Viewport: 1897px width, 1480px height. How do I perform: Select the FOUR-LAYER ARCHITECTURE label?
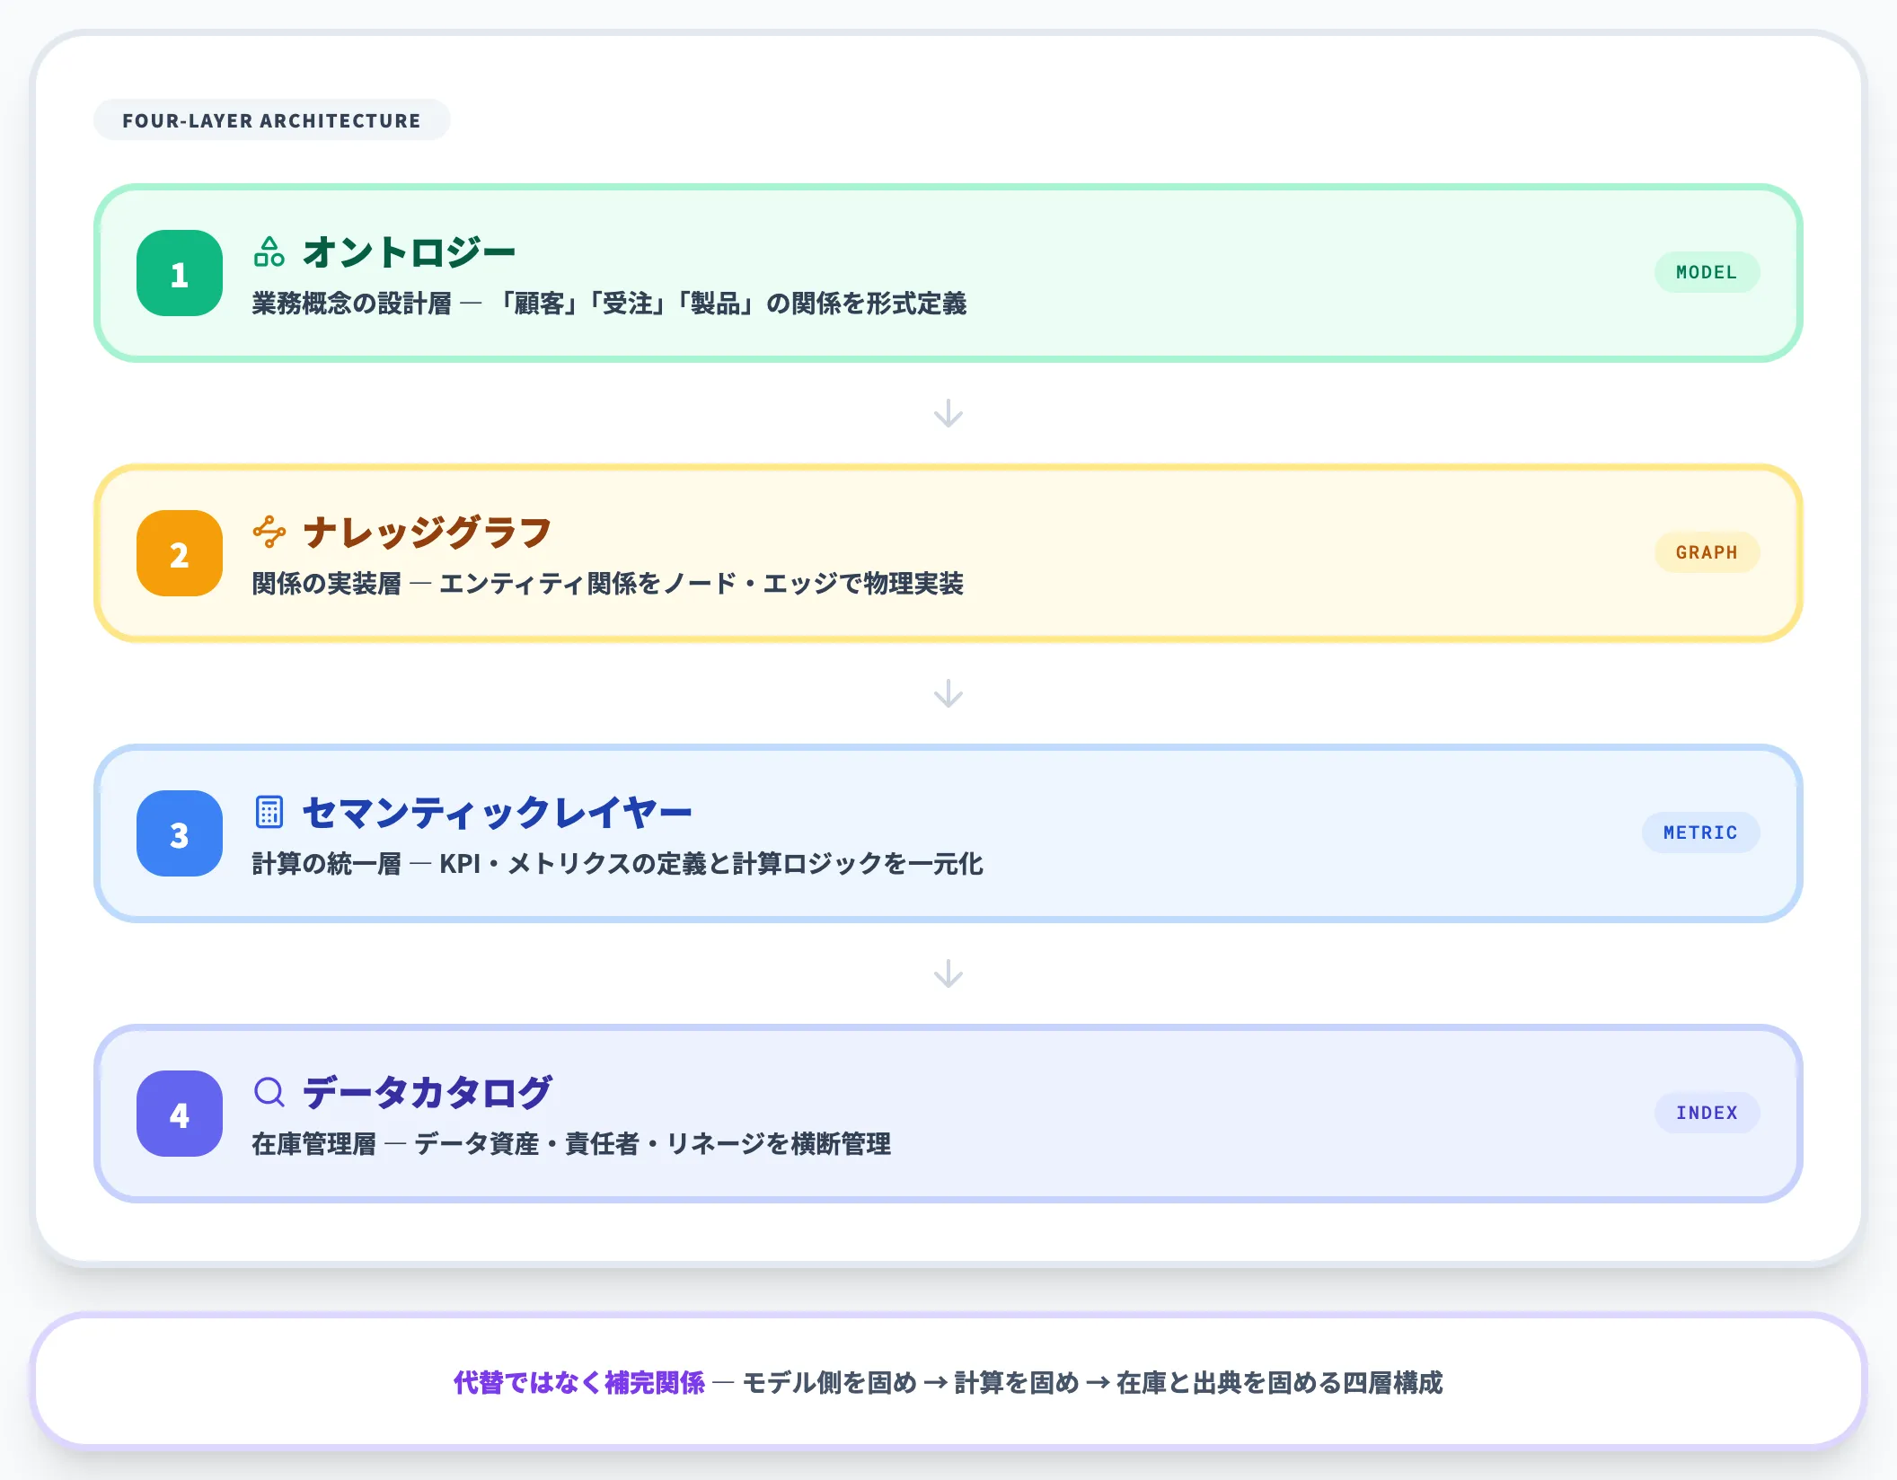click(x=271, y=119)
